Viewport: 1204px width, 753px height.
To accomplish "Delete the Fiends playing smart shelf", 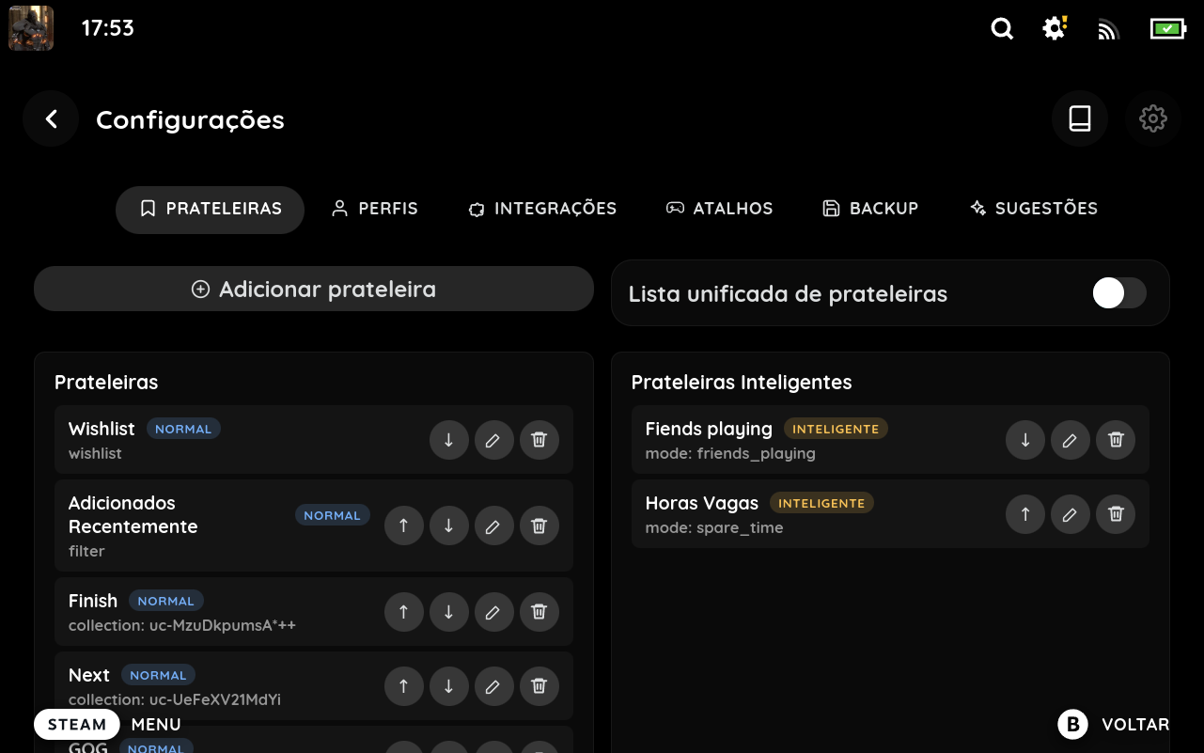I will pyautogui.click(x=1116, y=440).
